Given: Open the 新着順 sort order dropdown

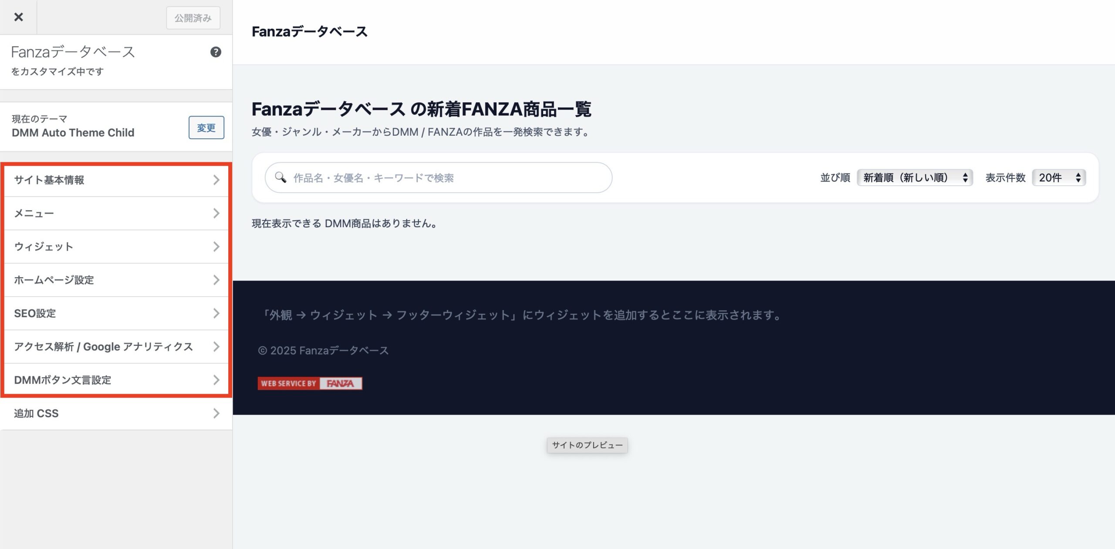Looking at the screenshot, I should click(914, 177).
